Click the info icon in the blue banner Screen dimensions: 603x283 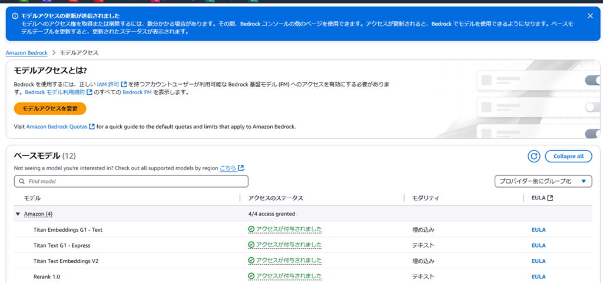point(15,16)
